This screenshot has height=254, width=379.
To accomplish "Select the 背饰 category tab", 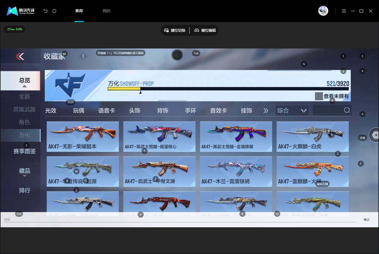I will pos(163,110).
